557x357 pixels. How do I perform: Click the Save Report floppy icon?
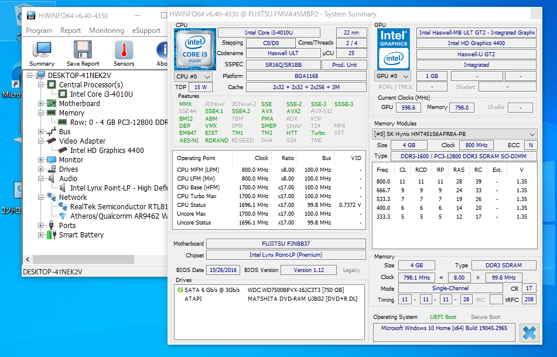(x=83, y=49)
